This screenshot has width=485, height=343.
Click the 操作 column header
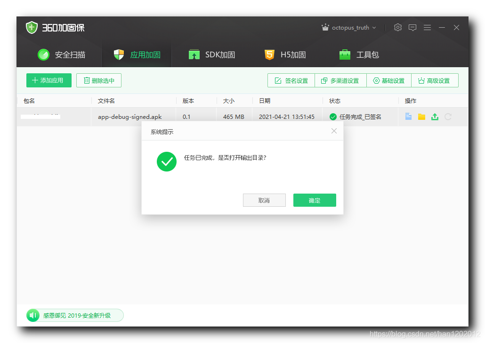pos(411,101)
